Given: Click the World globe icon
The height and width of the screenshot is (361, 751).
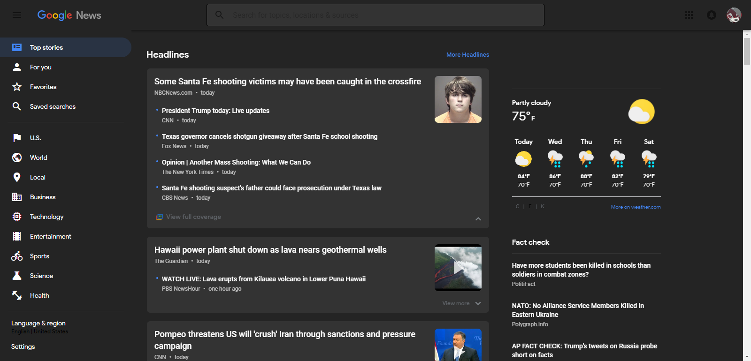Looking at the screenshot, I should pos(17,158).
